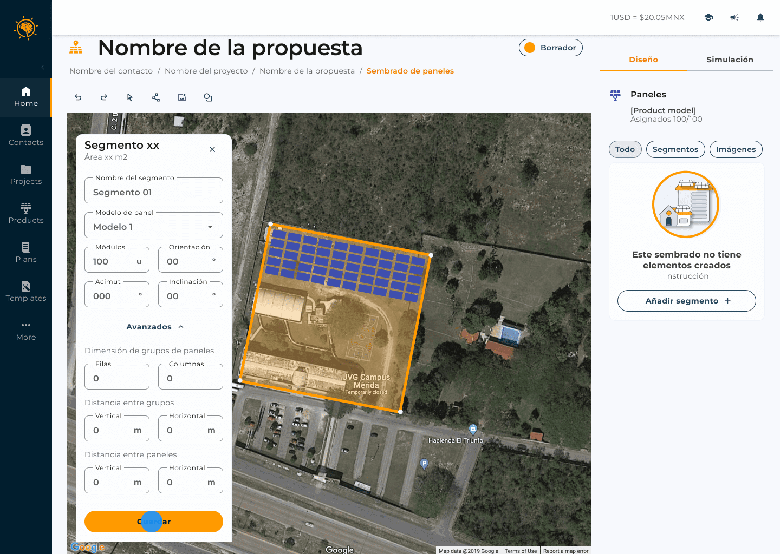Click the graduation cap tutorials icon
This screenshot has height=554, width=780.
coord(708,17)
